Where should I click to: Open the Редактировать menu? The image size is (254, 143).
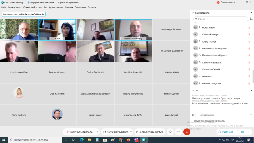coord(14,7)
